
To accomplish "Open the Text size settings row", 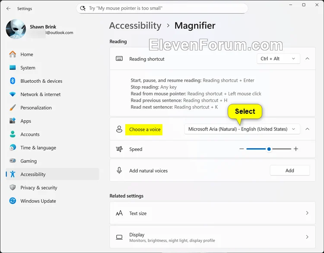I will pyautogui.click(x=213, y=213).
